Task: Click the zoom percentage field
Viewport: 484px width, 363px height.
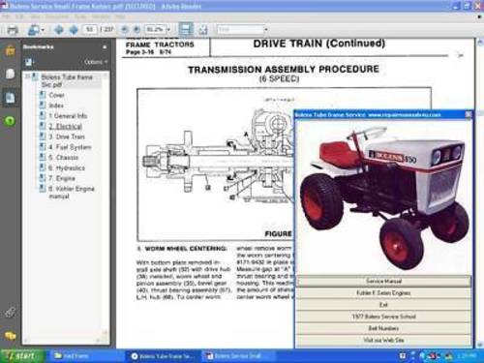Action: [155, 30]
